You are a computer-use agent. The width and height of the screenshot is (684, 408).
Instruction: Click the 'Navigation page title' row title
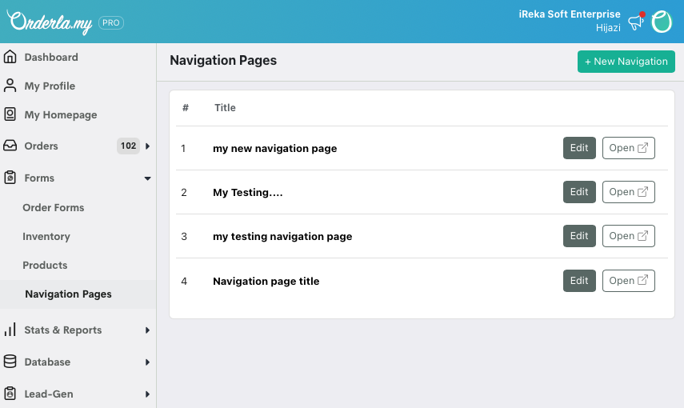[266, 281]
